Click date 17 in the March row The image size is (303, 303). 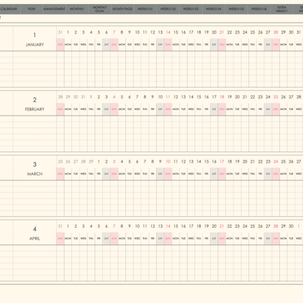click(222, 161)
